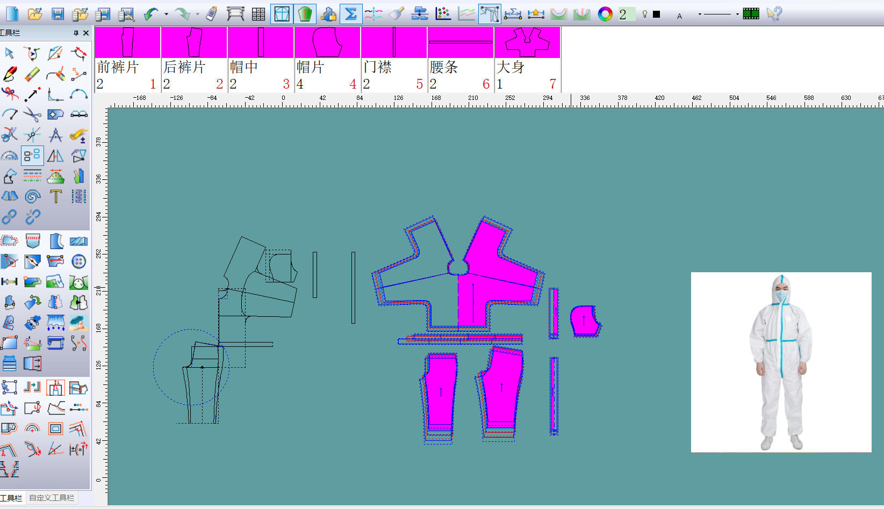Switch to the 自定义工具栏 tab
This screenshot has height=509, width=884.
[52, 498]
